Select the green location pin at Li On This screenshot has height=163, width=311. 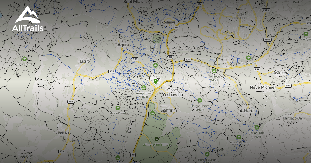[x=155, y=82]
